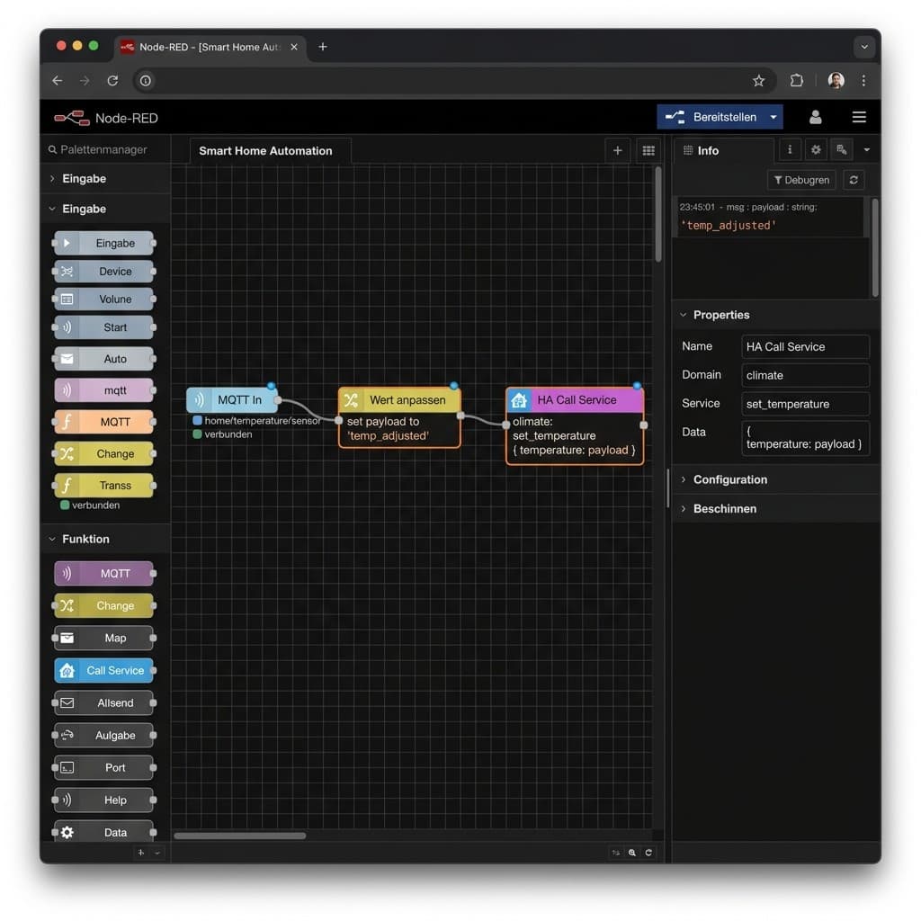Open the information icon sidebar tab
The width and height of the screenshot is (921, 921).
790,150
